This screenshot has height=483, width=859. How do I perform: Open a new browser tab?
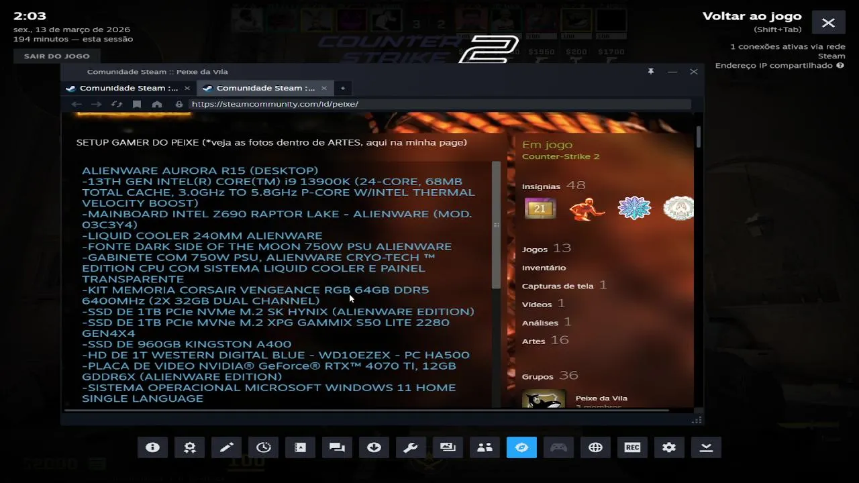342,88
